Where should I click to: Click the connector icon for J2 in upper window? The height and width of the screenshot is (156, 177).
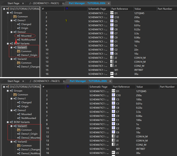tap(112, 57)
